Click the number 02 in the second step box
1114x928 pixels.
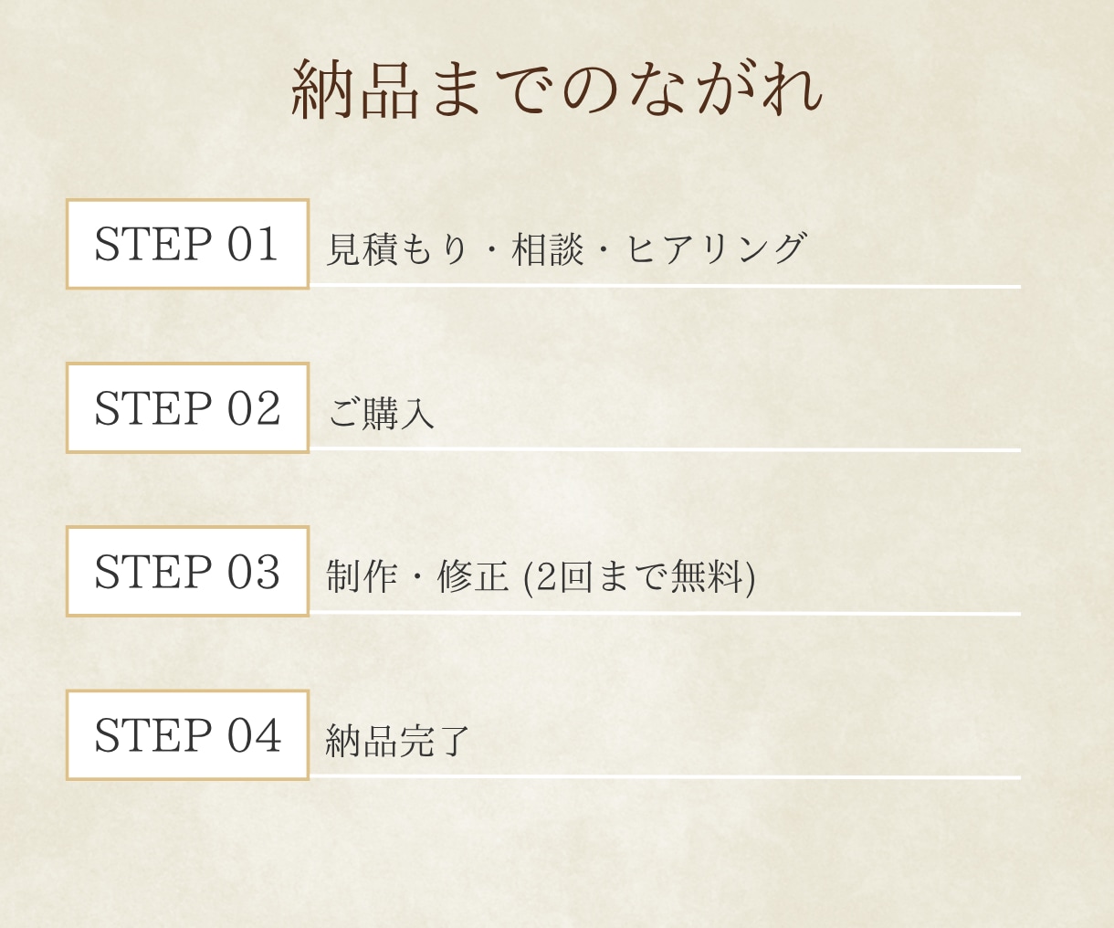tap(253, 408)
